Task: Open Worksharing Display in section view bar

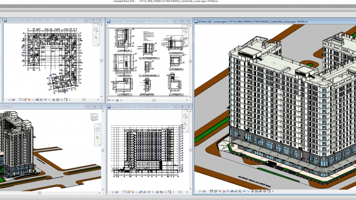Action: click(157, 192)
